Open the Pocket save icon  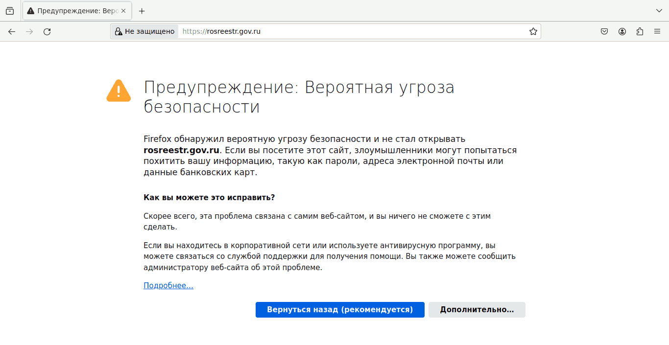coord(604,31)
